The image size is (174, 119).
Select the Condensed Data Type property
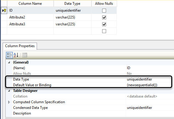[x=30, y=108]
